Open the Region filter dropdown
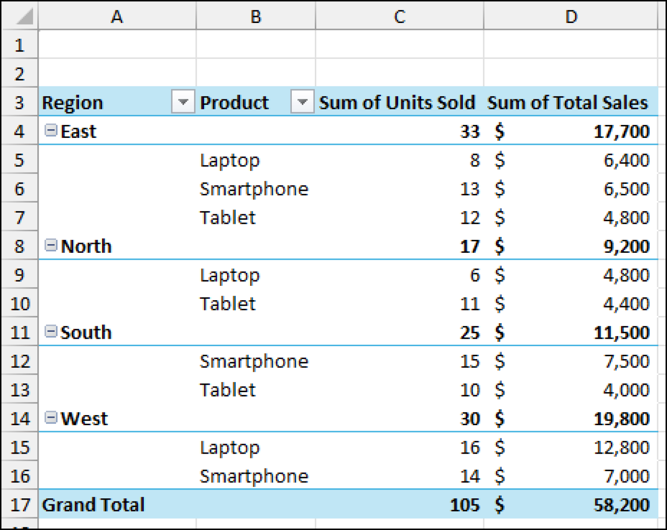667x530 pixels. (183, 102)
